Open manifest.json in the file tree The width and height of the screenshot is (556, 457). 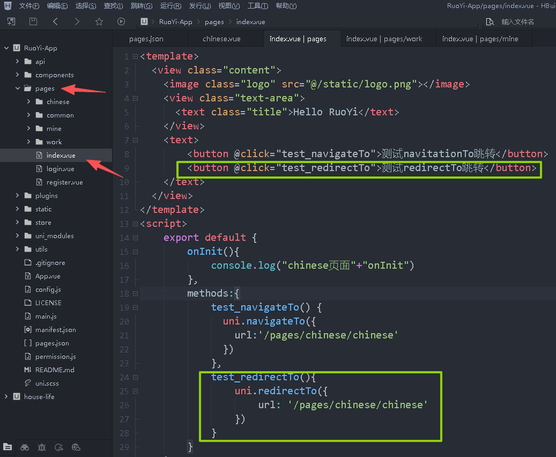pos(55,330)
